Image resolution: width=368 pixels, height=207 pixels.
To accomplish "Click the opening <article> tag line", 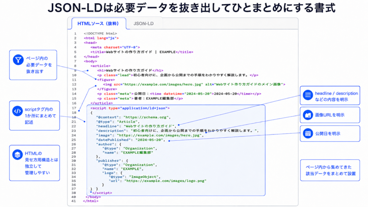I will [x=100, y=66].
